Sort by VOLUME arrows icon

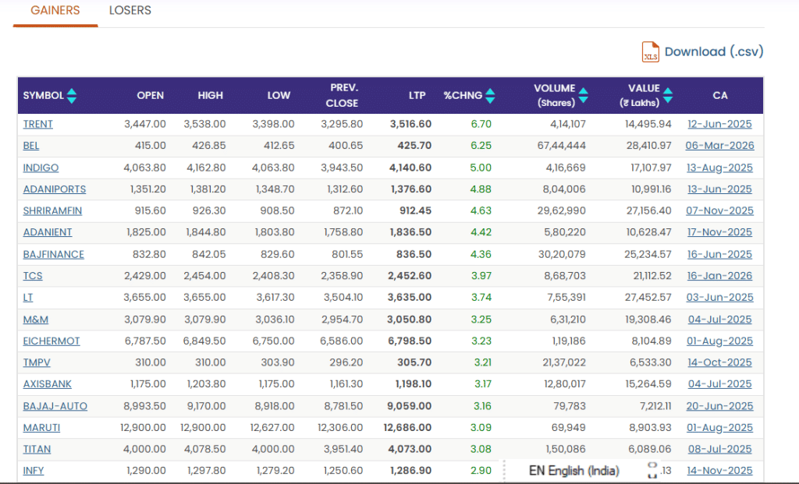click(583, 96)
